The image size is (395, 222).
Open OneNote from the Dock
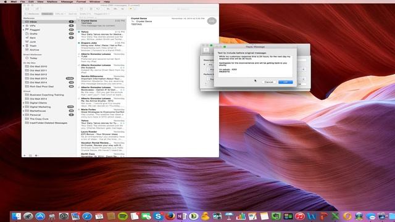(x=181, y=216)
